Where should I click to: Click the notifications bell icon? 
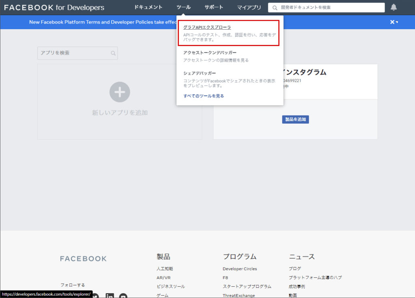click(x=394, y=7)
